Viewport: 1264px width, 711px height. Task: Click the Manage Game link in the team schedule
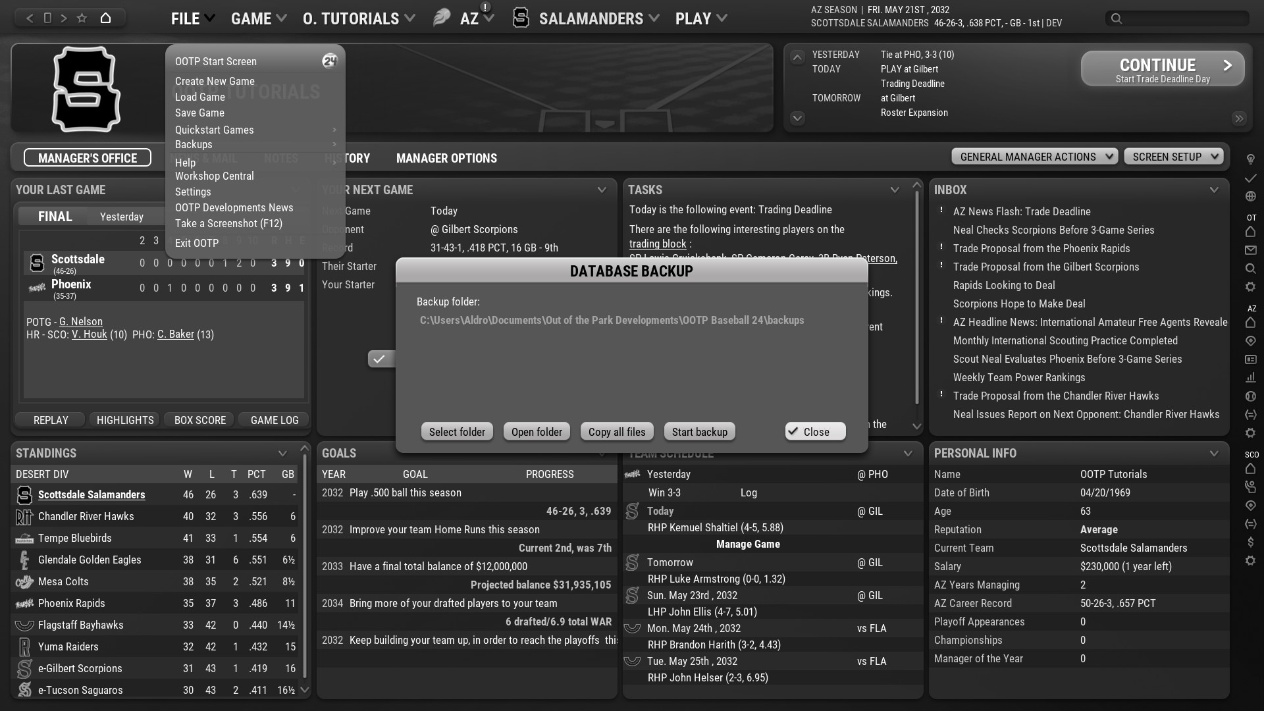click(x=748, y=544)
